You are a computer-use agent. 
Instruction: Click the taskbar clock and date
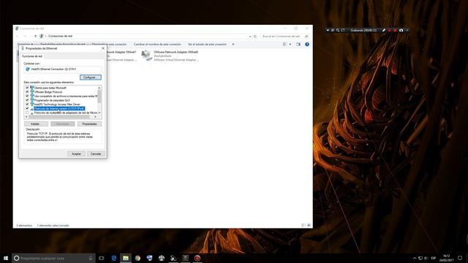[447, 258]
